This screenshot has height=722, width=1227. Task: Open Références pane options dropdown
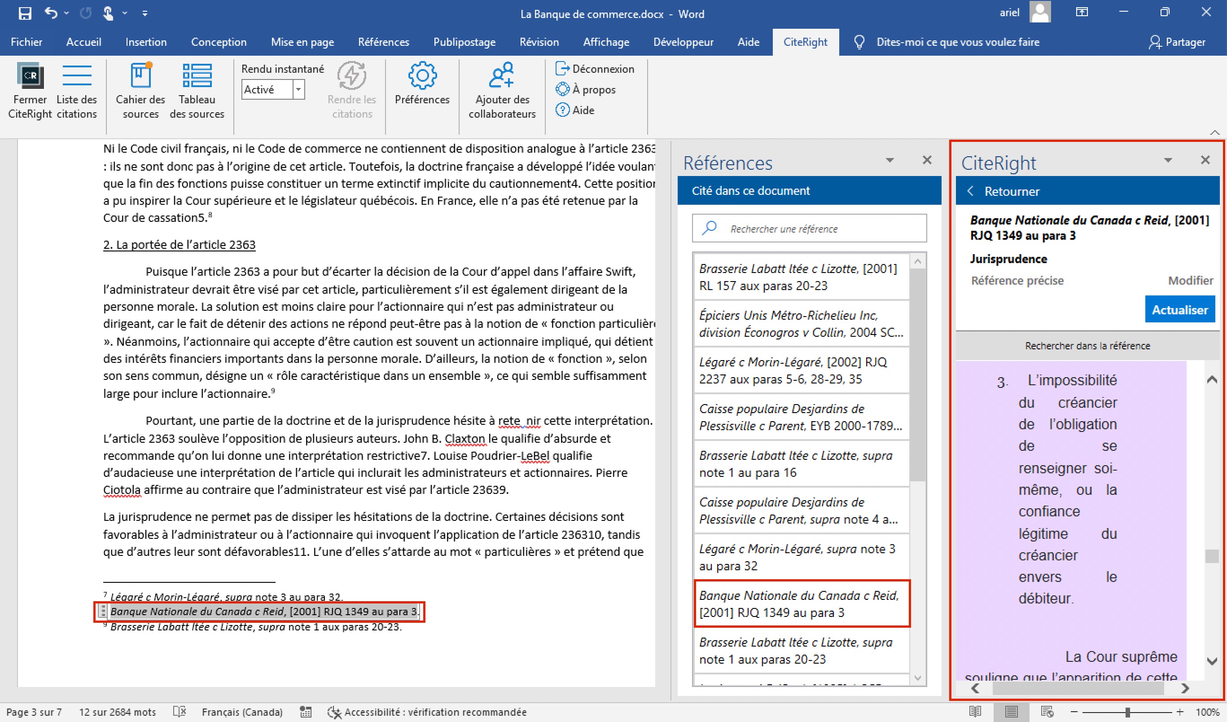(x=890, y=160)
